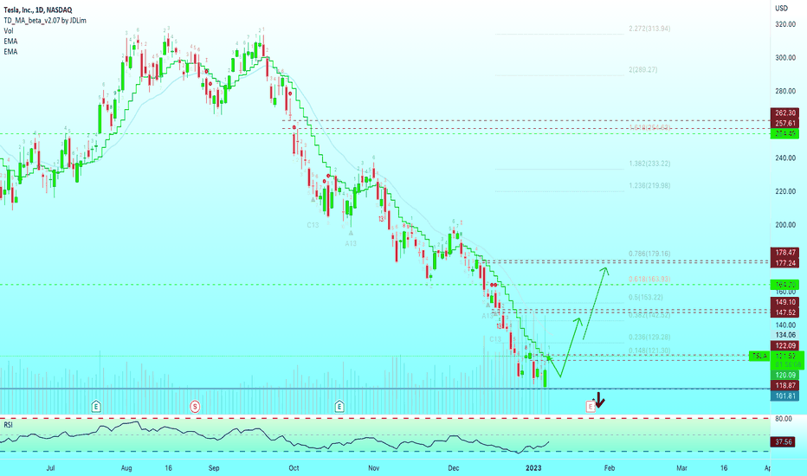Click the blue 101.81 price label
The width and height of the screenshot is (807, 476).
[784, 396]
